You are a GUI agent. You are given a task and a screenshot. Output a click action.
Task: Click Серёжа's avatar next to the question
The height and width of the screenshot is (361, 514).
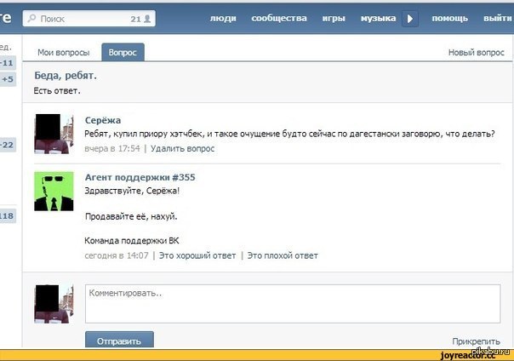click(54, 134)
